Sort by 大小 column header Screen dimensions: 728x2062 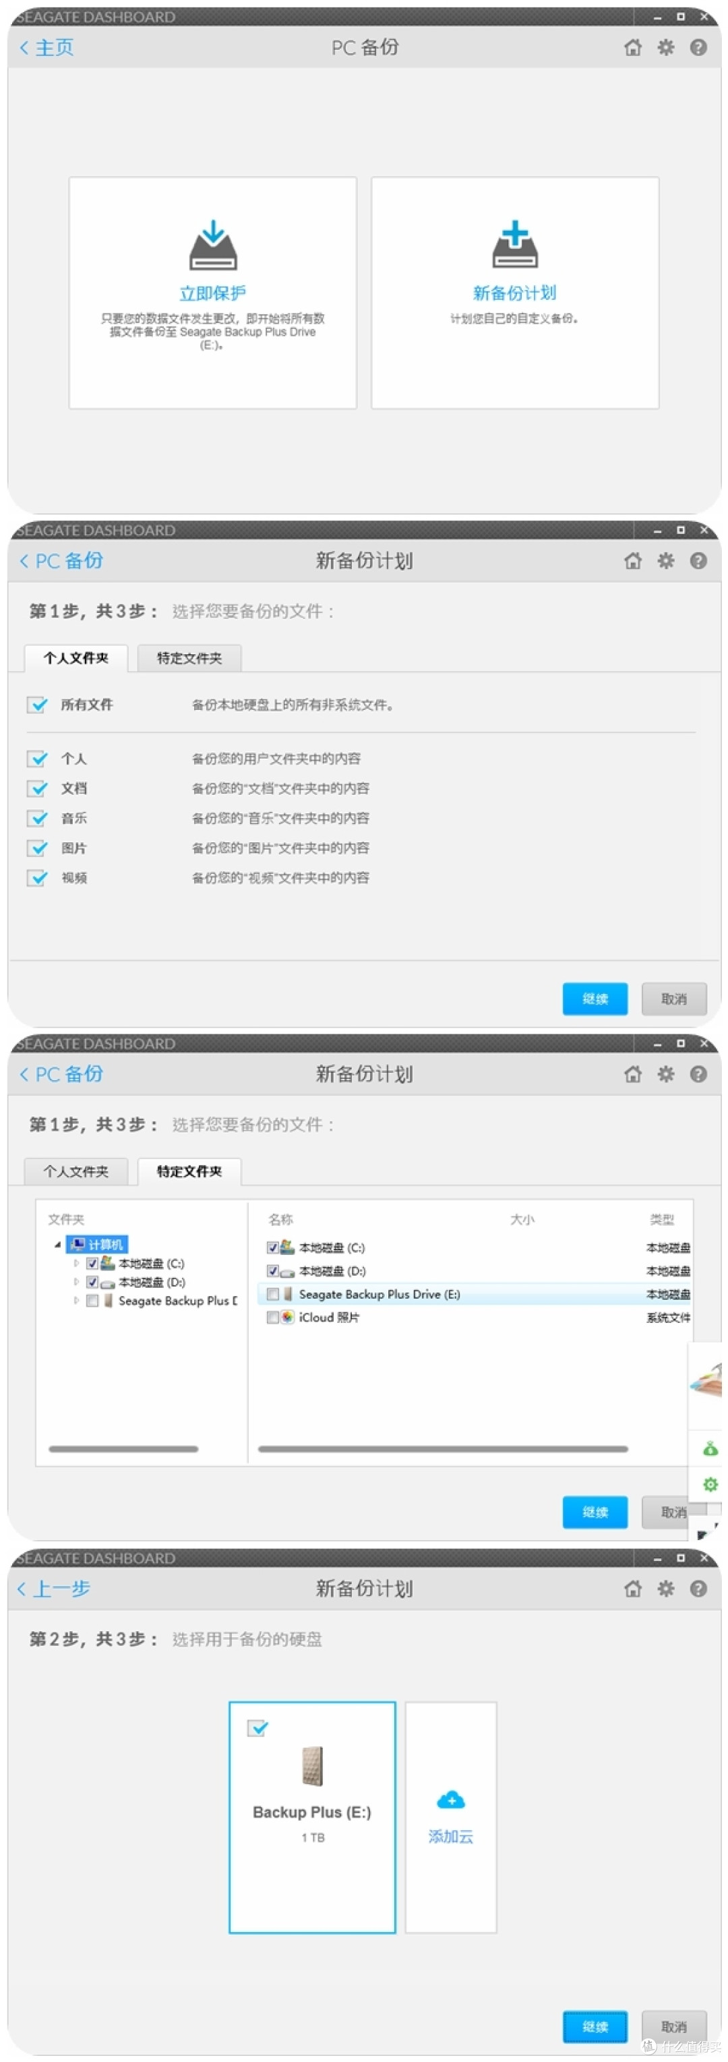pos(522,1219)
